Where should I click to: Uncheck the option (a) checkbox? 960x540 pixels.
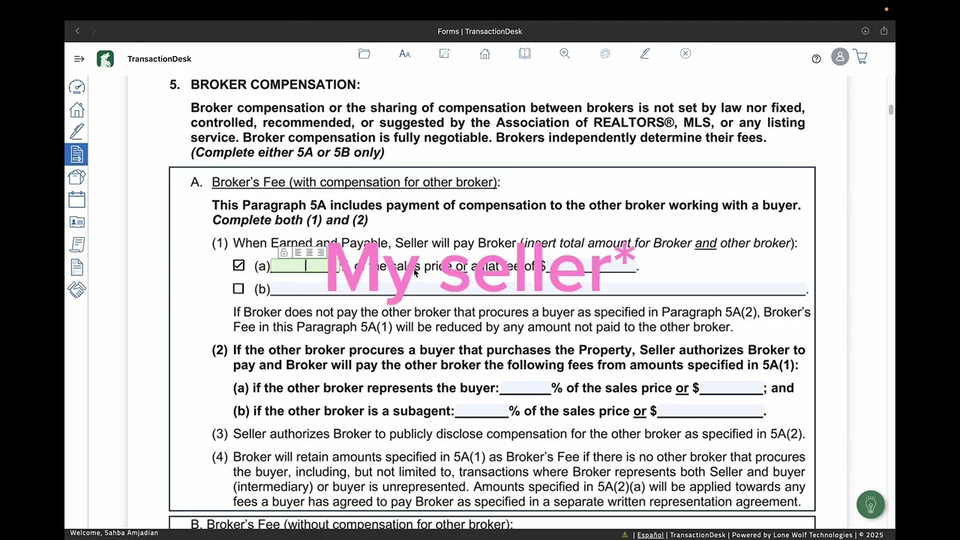coord(238,265)
